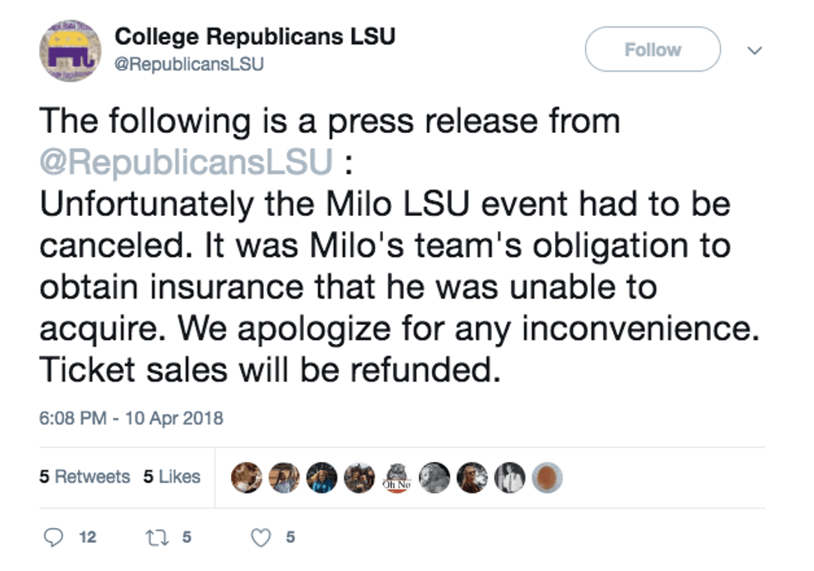This screenshot has width=814, height=571.
Task: Click the reply count 12
Action: (87, 537)
